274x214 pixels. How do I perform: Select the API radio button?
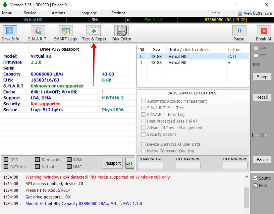pos(256,49)
